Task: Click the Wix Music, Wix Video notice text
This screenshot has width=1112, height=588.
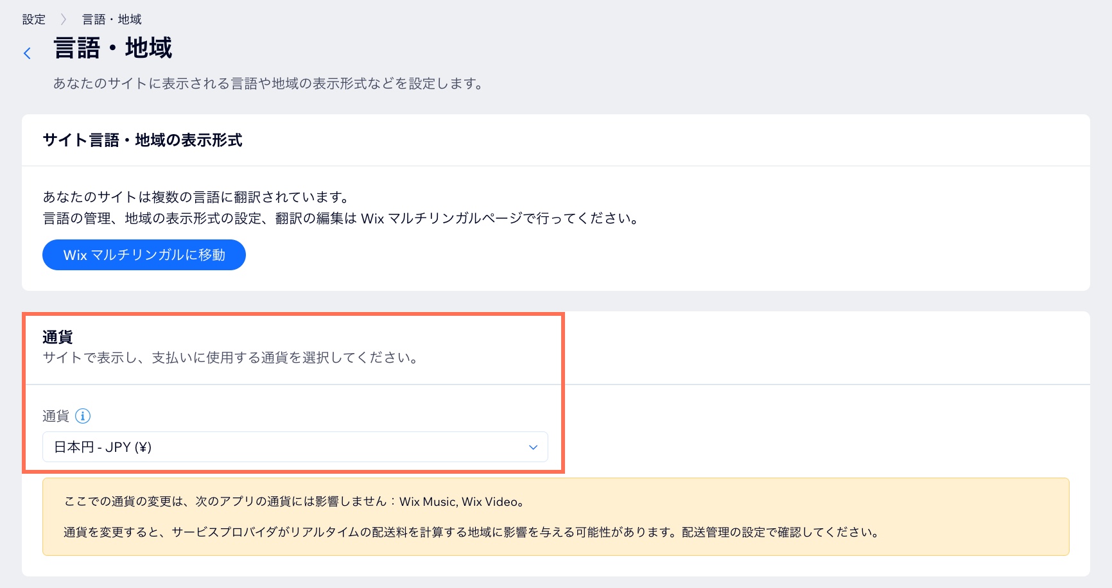Action: point(295,501)
